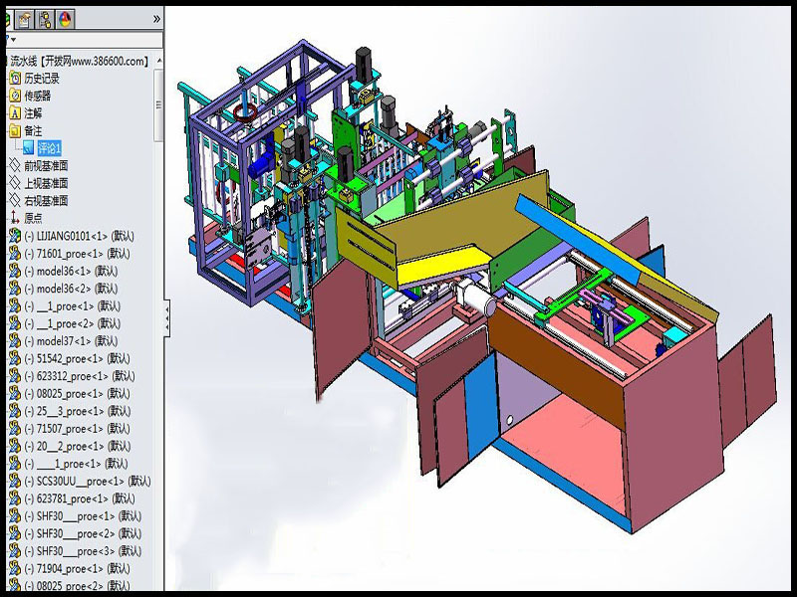The image size is (797, 597).
Task: Collapse the feature tree panel via the splitter handle
Action: coord(165,318)
